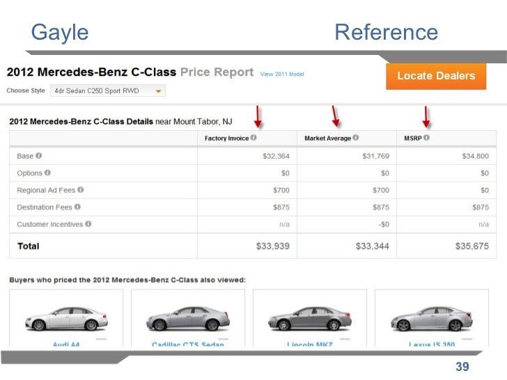Screen dimensions: 507x380
Task: Select the Cadillac CTS Sedan thumbnail
Action: pyautogui.click(x=188, y=318)
